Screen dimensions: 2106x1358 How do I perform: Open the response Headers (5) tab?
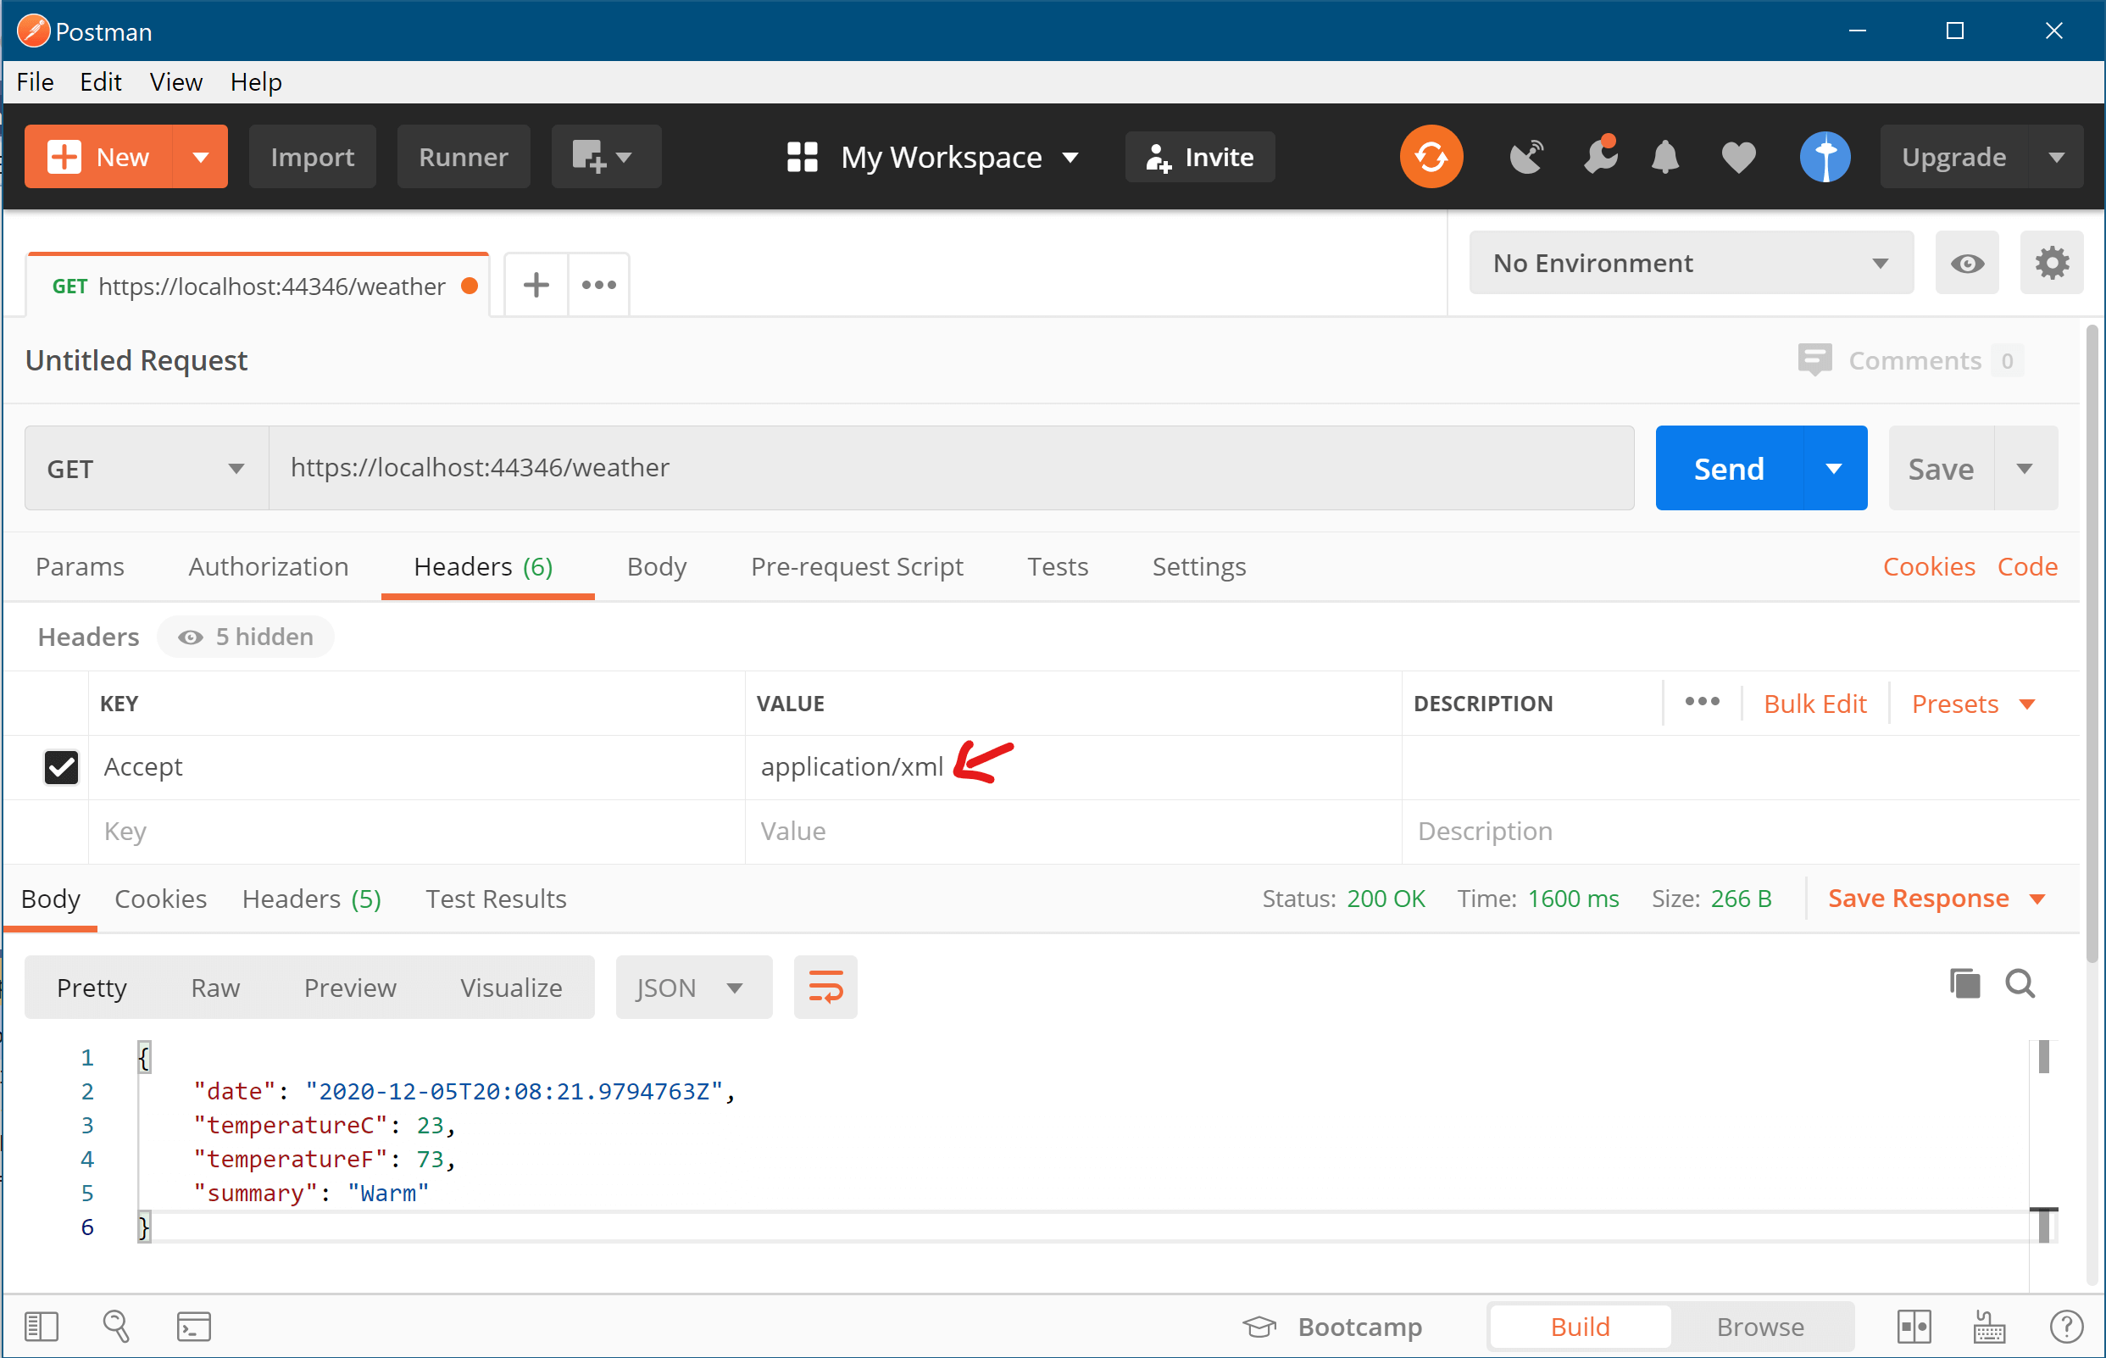click(312, 898)
